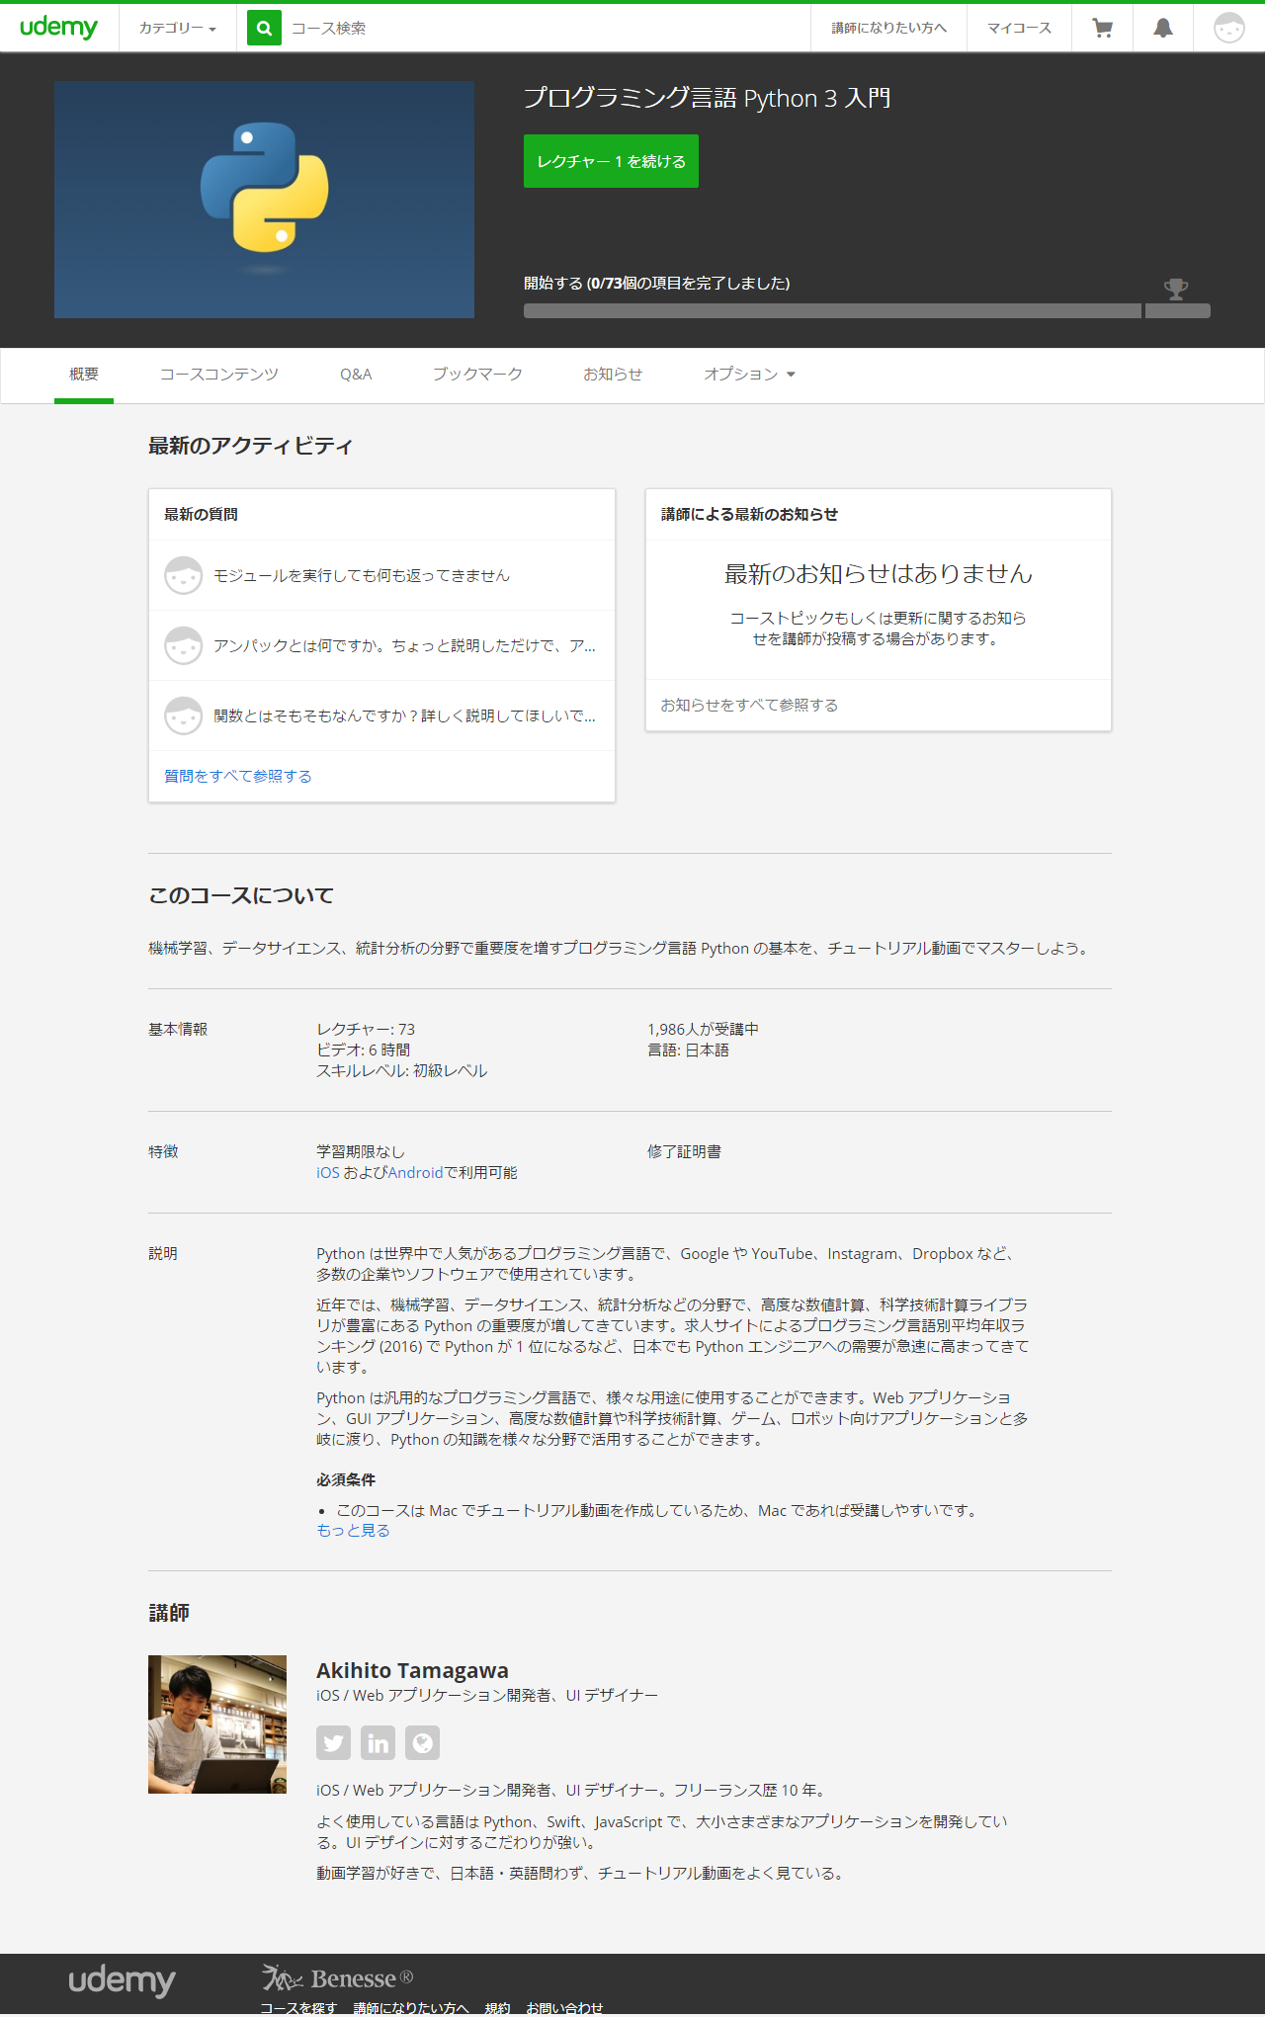The height and width of the screenshot is (2017, 1265).
Task: Click the avatar next to 関数とはそもそも question
Action: click(183, 715)
